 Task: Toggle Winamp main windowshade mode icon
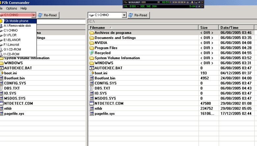(x=199, y=2)
